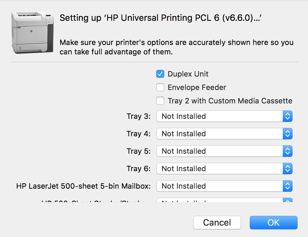This screenshot has width=308, height=237.
Task: Open the 5-bin Mailbox dropdown
Action: (x=224, y=186)
